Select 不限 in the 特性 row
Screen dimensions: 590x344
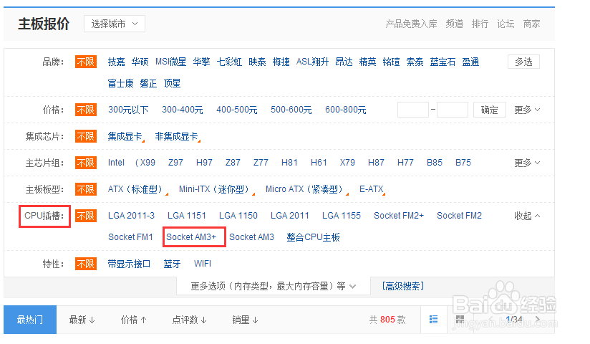click(86, 264)
